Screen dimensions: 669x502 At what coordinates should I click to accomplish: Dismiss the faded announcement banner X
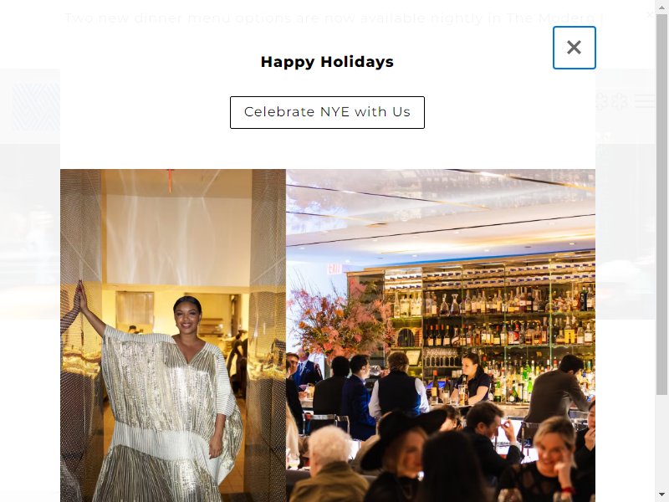tap(650, 15)
